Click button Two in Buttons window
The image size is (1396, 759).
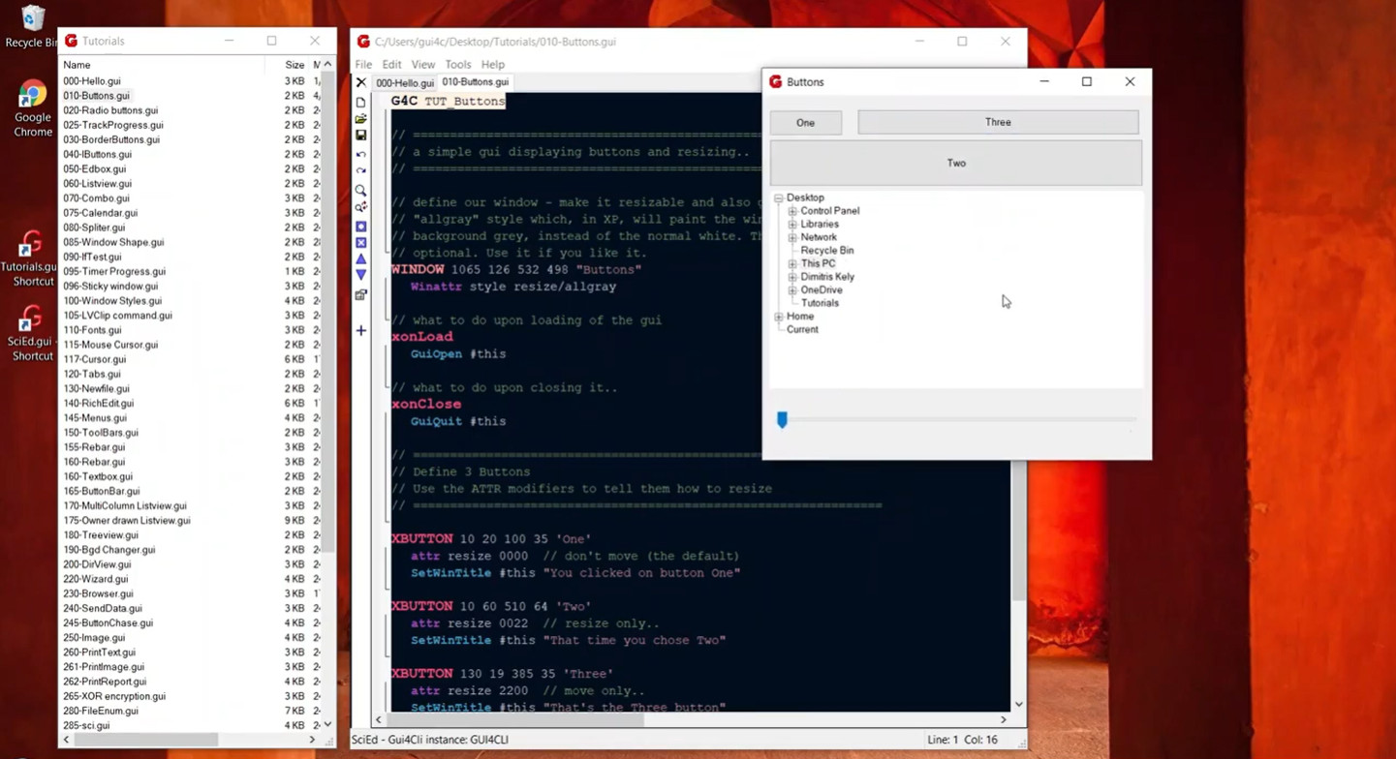click(x=956, y=163)
